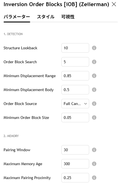This screenshot has height=193, width=120.
Task: Show tooltip icon for Minimum Displacement Range
Action: [94, 76]
